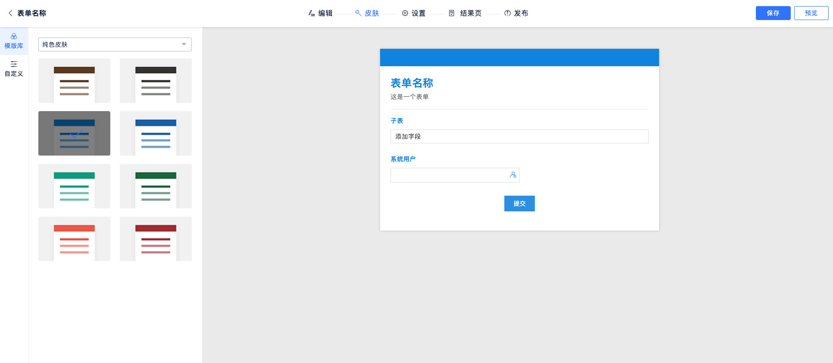Viewport: 833px width, 363px height.
Task: Choose the black skin template
Action: (156, 81)
